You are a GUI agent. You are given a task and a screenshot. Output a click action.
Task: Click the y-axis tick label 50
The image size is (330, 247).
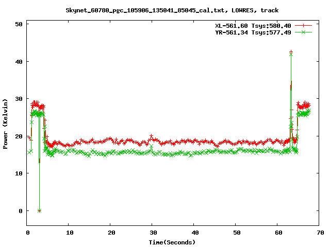(x=19, y=24)
